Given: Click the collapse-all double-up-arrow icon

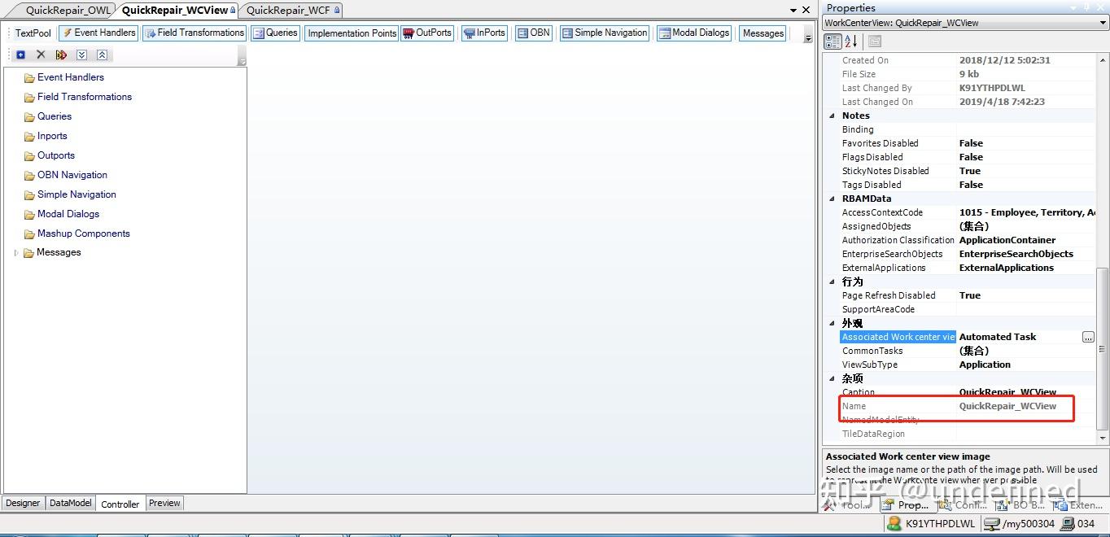Looking at the screenshot, I should click(x=102, y=55).
